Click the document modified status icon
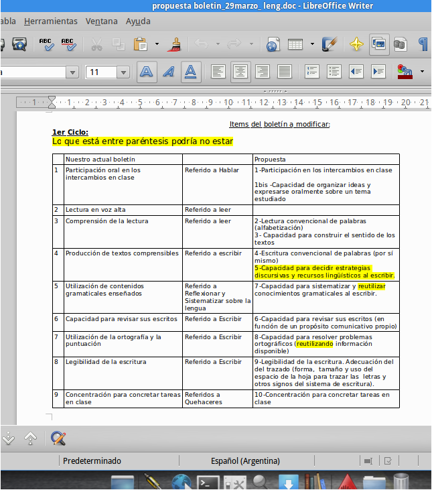Screen dimensions: 432x490 [388, 461]
